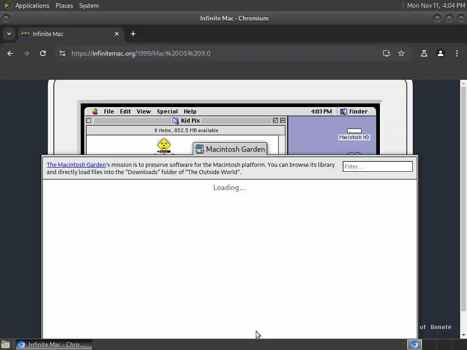Open the Help menu in Finder
The width and height of the screenshot is (467, 350).
[190, 112]
